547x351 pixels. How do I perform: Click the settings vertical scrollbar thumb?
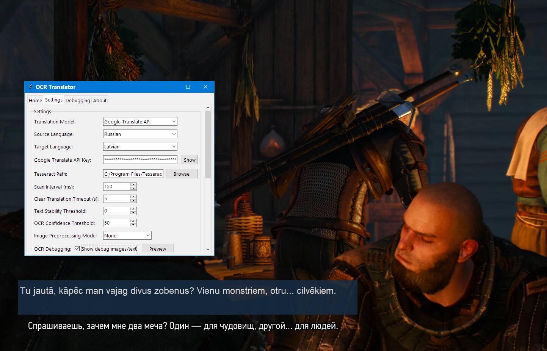click(208, 144)
